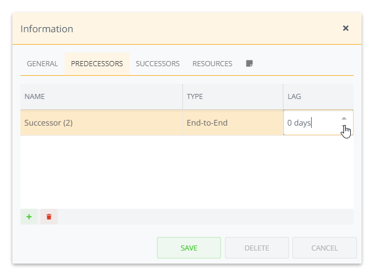
Task: Click the Type column header
Action: point(232,97)
